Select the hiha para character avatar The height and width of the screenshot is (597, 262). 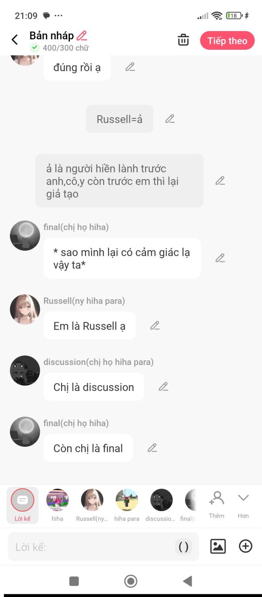(127, 505)
